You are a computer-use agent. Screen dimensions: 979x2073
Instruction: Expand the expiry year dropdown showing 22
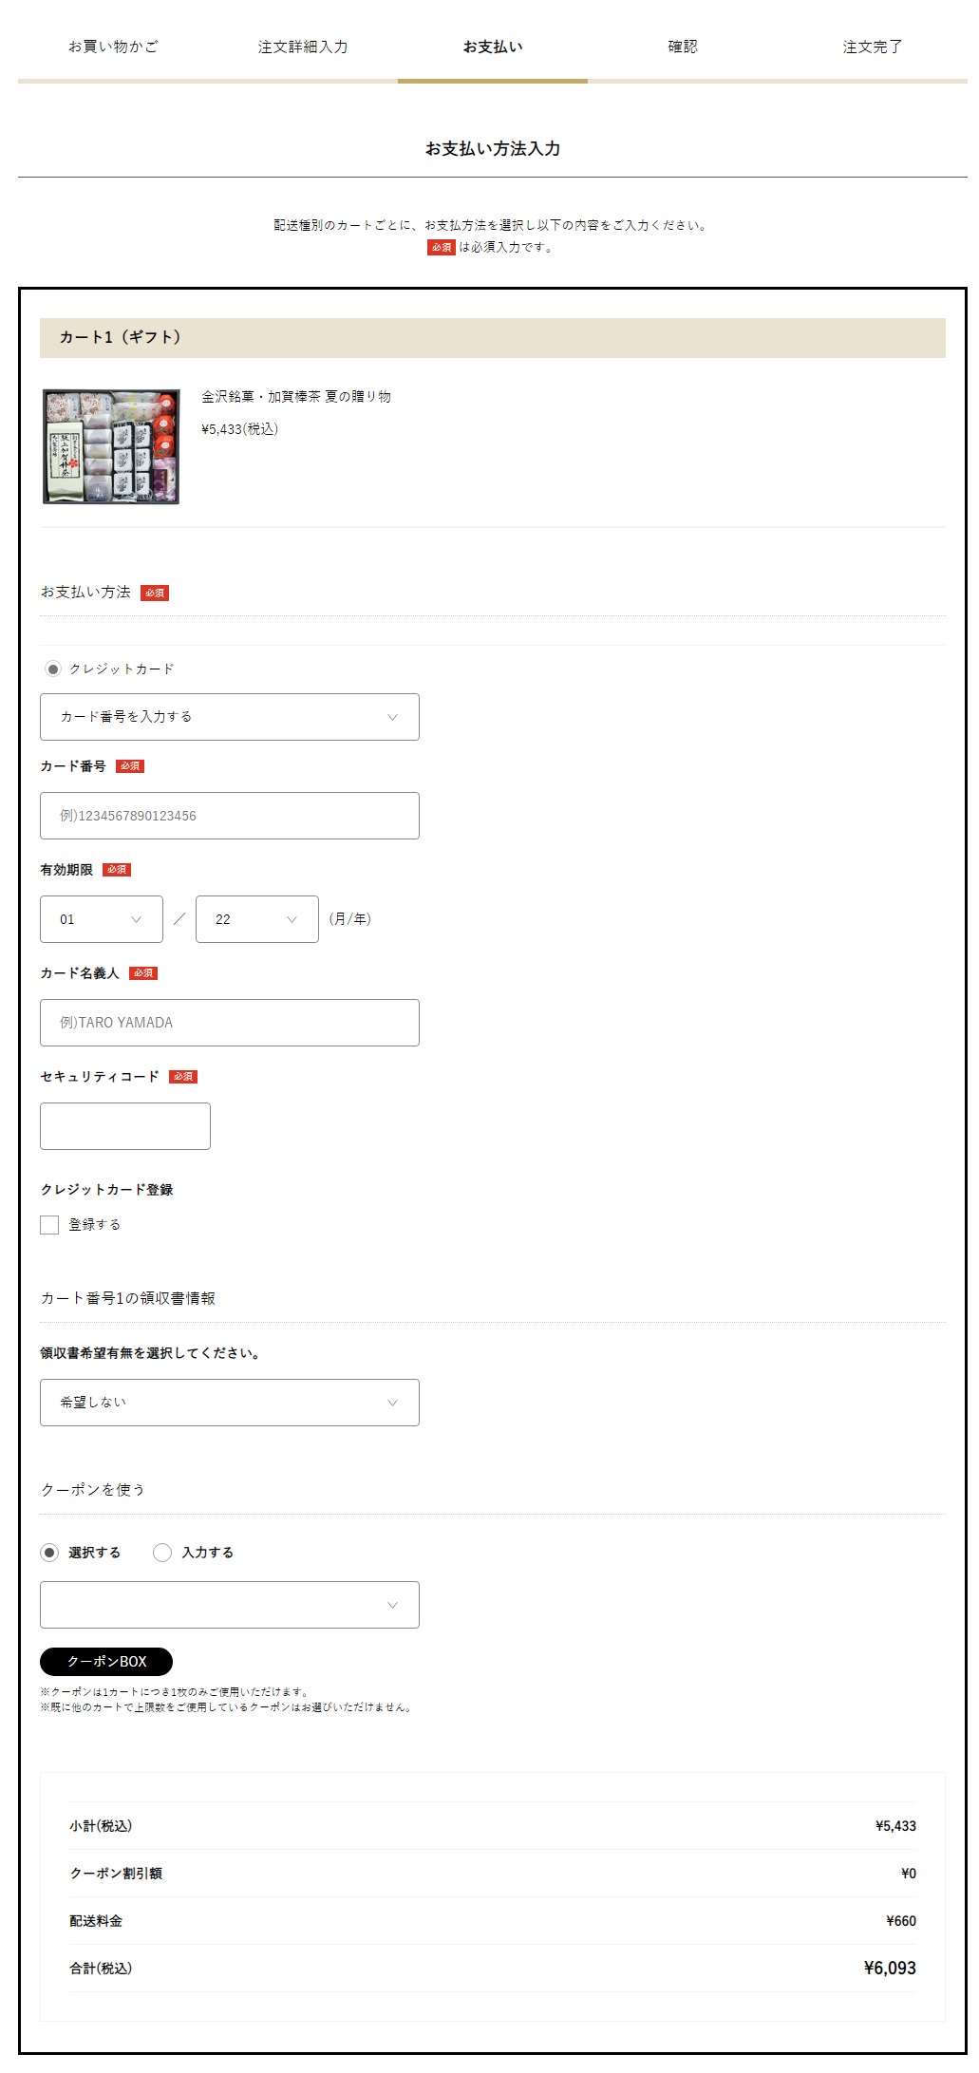click(x=257, y=919)
